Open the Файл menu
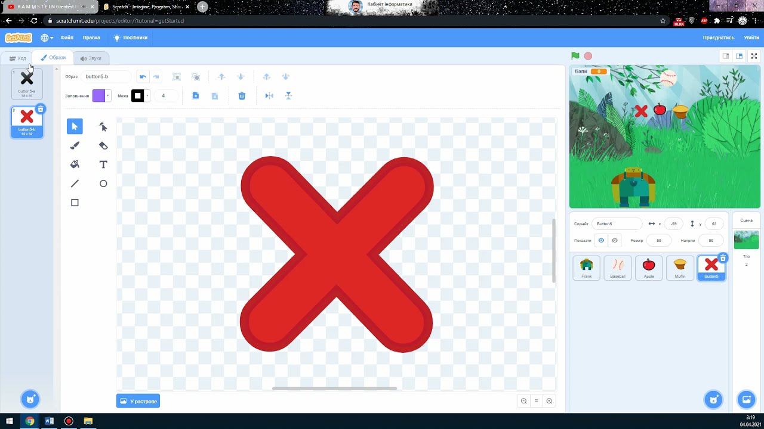 coord(67,38)
